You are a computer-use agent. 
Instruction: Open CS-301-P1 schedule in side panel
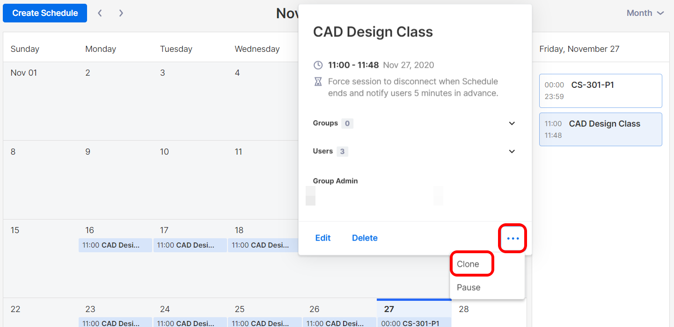coord(601,91)
